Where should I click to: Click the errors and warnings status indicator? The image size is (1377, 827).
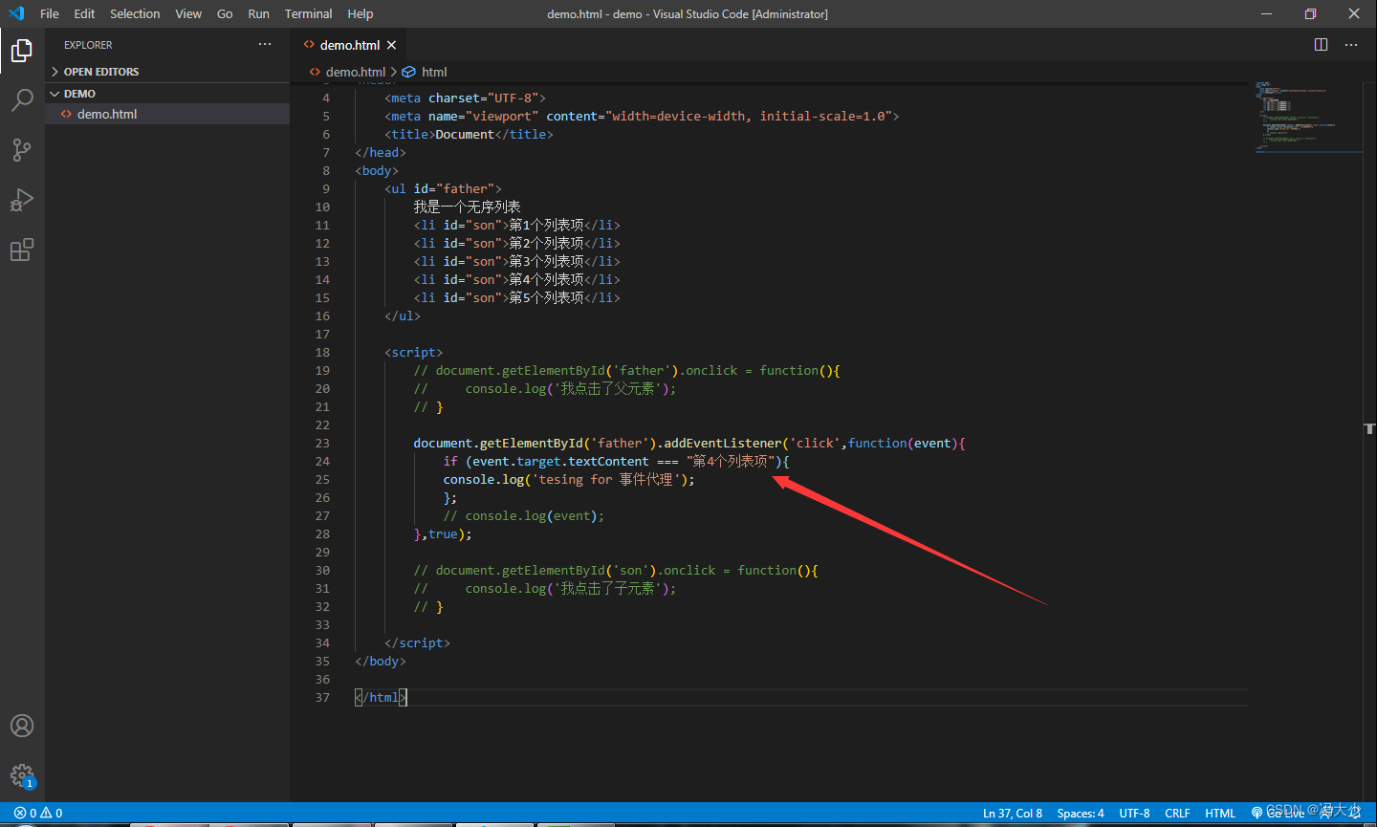[38, 813]
